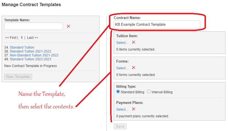Viewport: 228px width, 131px height.
Task: Open the Payment Plans Select link
Action: tap(122, 109)
